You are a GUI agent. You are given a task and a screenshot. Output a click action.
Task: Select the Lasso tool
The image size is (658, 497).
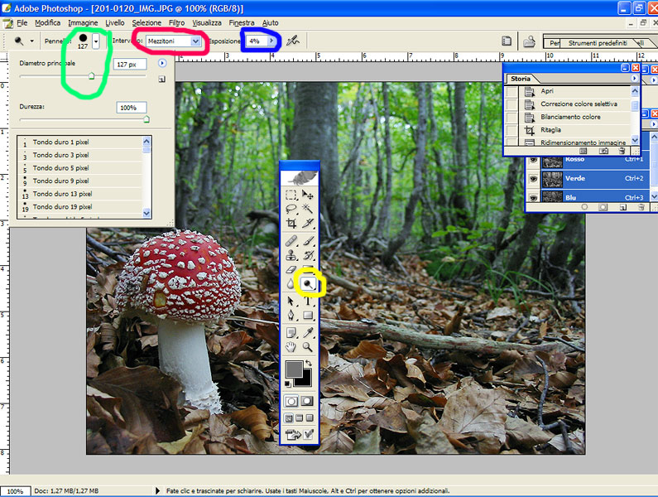(x=291, y=210)
